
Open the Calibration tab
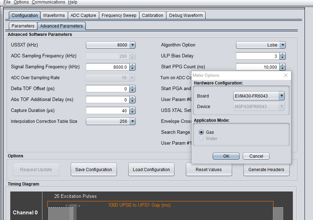[153, 15]
